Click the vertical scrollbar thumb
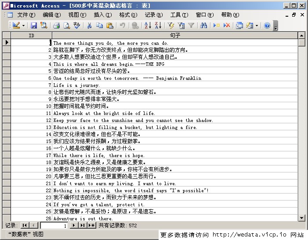This screenshot has width=308, height=240. (301, 43)
